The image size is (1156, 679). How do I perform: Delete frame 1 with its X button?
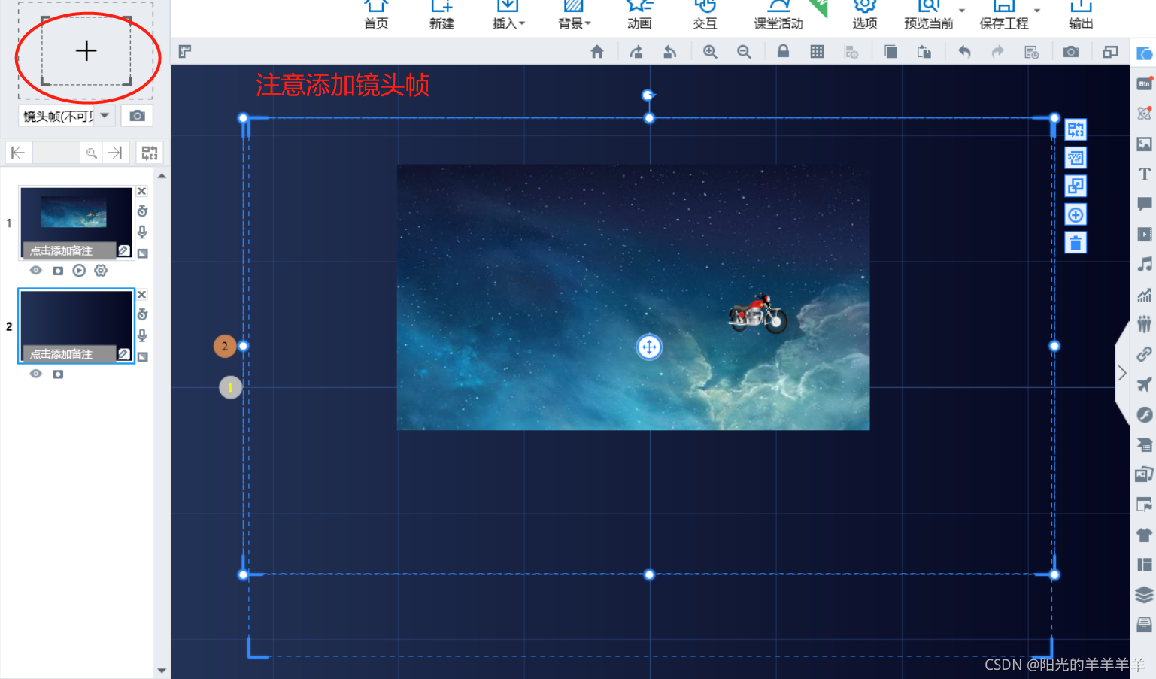click(141, 191)
